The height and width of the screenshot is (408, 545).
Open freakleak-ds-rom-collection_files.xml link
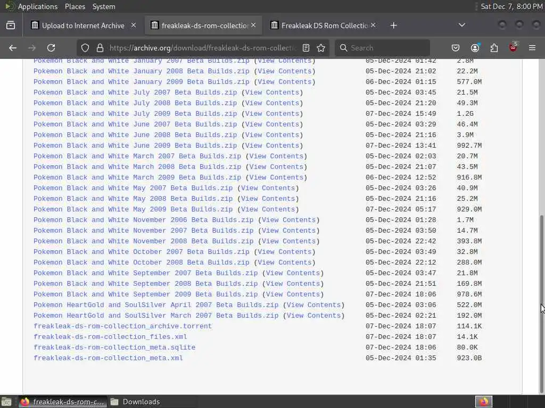pos(110,337)
